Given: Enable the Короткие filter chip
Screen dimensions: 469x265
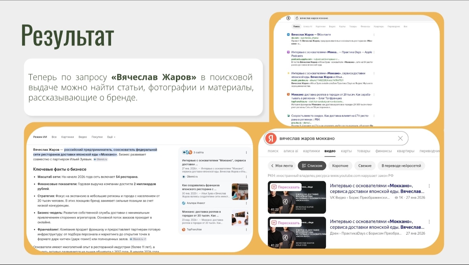Looking at the screenshot, I should 340,166.
